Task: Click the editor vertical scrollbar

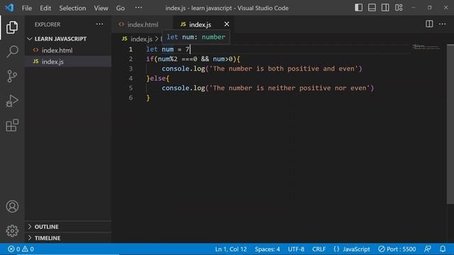Action: pos(450,125)
